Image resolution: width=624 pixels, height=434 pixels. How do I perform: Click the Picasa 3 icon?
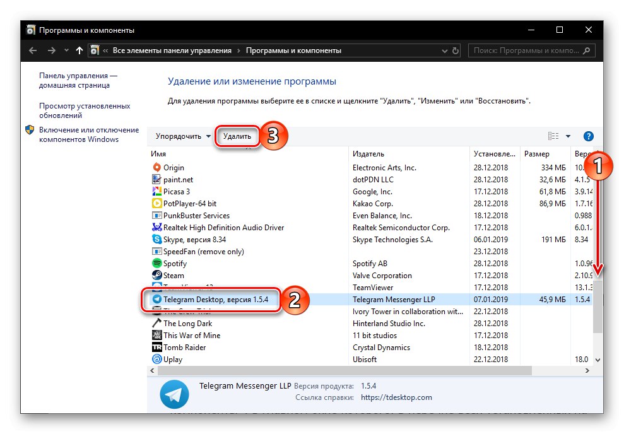click(157, 191)
